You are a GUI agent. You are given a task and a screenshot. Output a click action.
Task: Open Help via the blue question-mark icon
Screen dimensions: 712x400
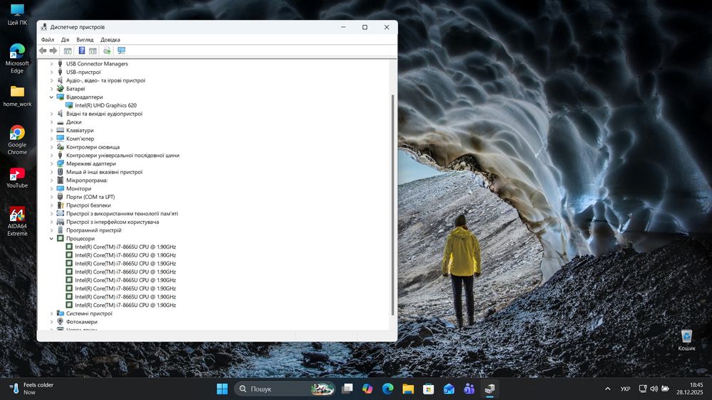[x=82, y=50]
